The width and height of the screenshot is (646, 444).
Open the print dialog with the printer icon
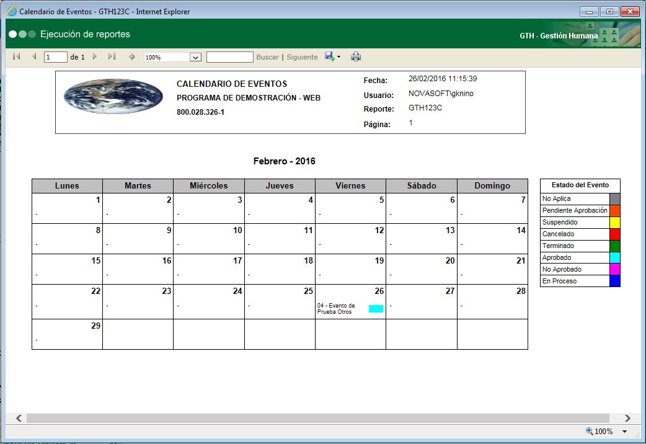tap(355, 56)
